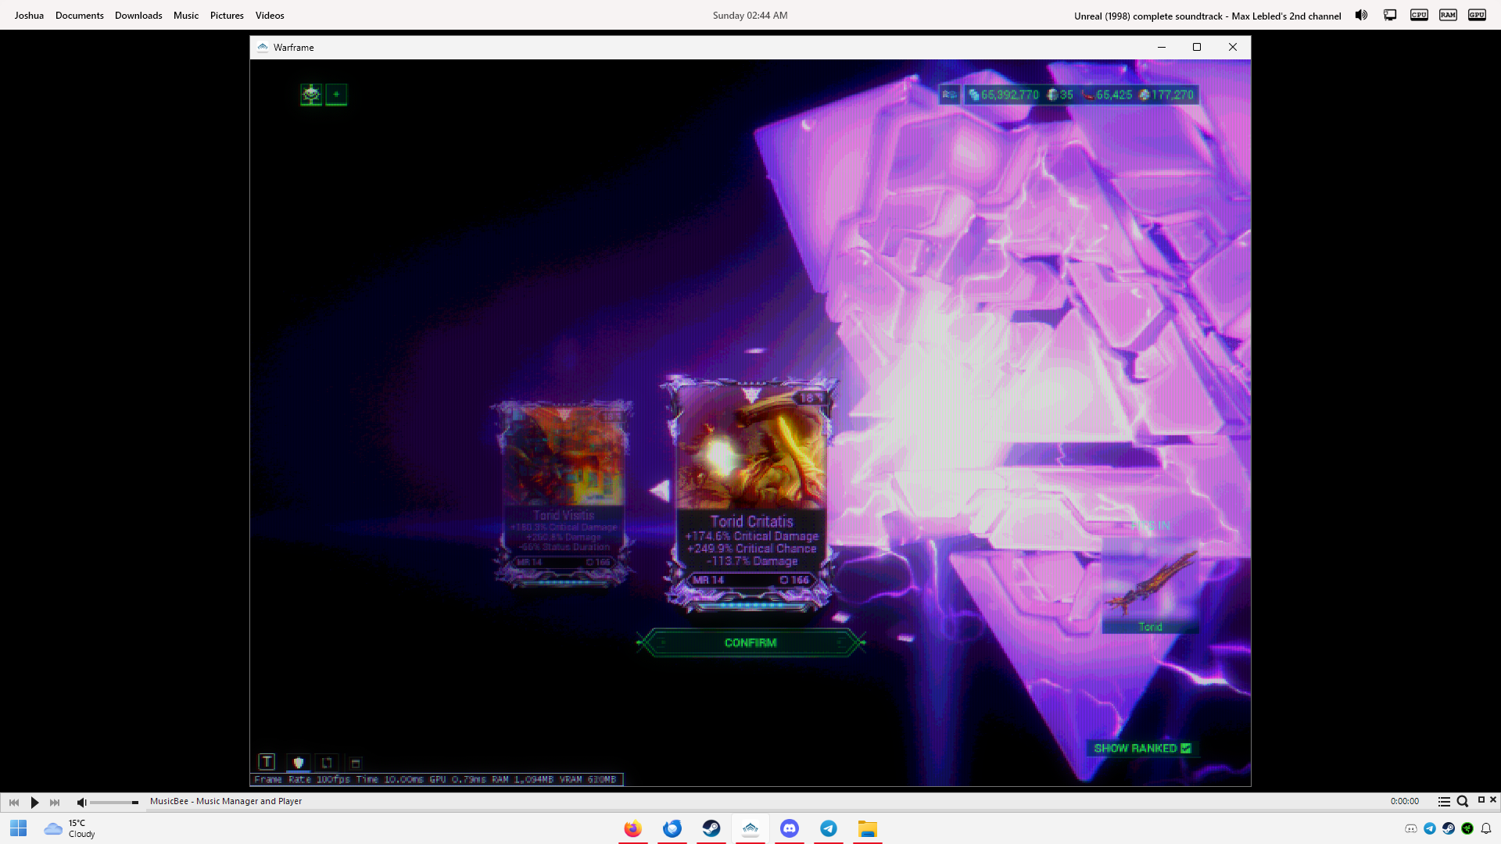Click the MusicBee restore square icon
The height and width of the screenshot is (844, 1501).
coord(1481,799)
